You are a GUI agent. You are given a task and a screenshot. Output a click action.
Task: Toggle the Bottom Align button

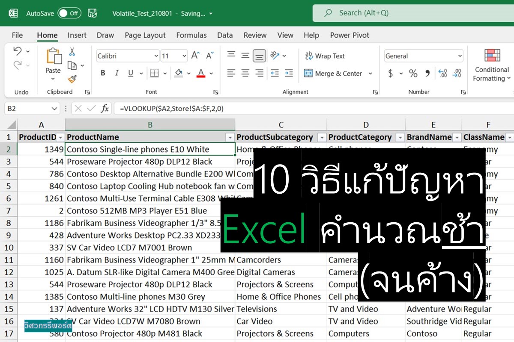[x=259, y=56]
